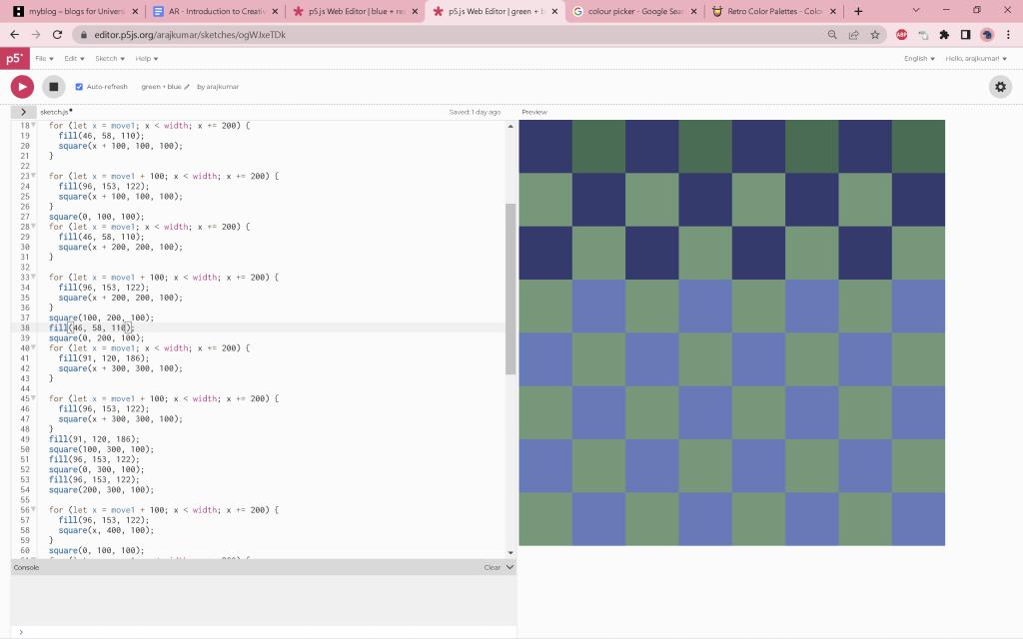
Task: Open tab search chevron in title bar
Action: click(916, 10)
